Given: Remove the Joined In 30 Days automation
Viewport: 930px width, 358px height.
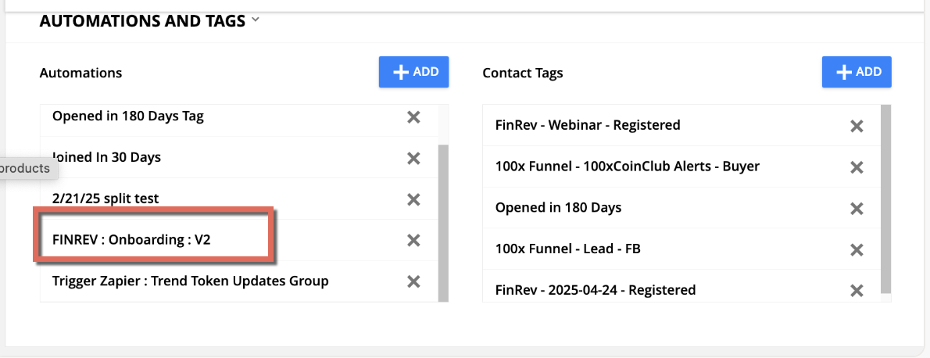Looking at the screenshot, I should coord(414,158).
